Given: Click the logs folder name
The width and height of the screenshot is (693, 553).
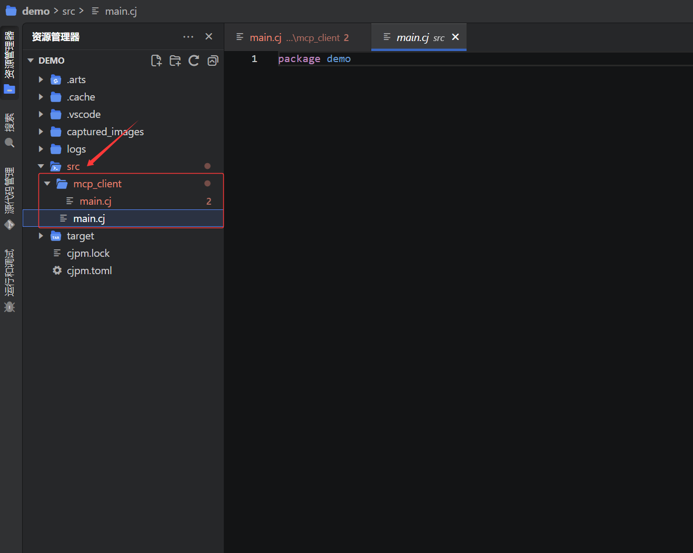Looking at the screenshot, I should pos(76,149).
